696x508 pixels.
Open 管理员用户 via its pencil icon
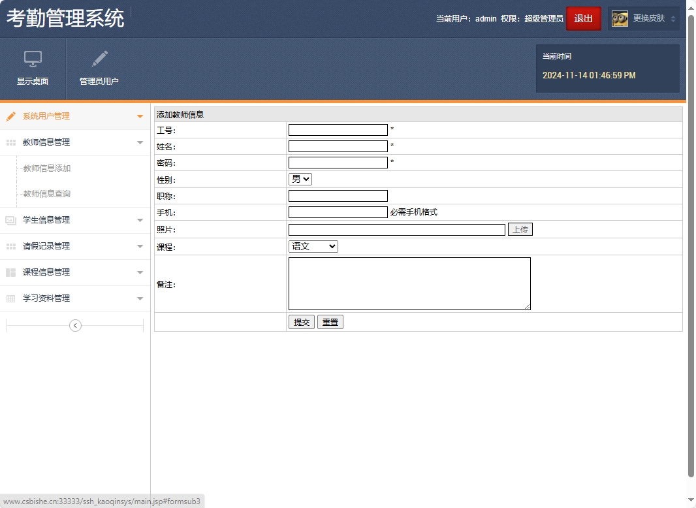[99, 59]
